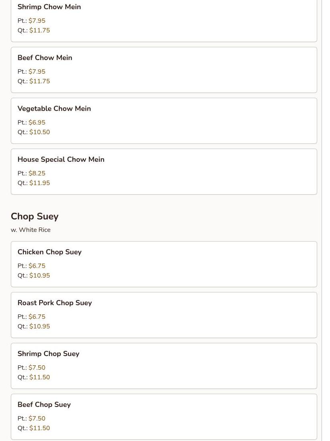
Task: Select the Roast Pork Chop Suey title
Action: 54,303
